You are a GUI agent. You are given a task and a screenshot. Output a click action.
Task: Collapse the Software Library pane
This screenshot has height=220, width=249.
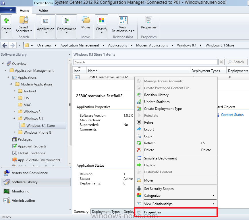coord(70,54)
